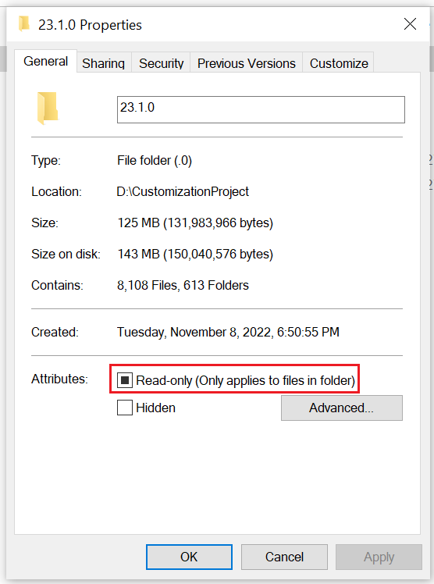Select the Previous Versions tab

pyautogui.click(x=247, y=63)
